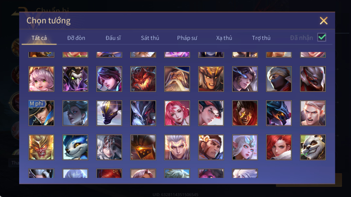Close the 'Chọn tướng' dialog
Screen dimensions: 351x197
pyautogui.click(x=324, y=21)
